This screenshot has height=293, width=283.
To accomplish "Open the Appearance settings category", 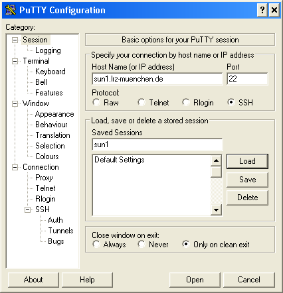I will 54,114.
